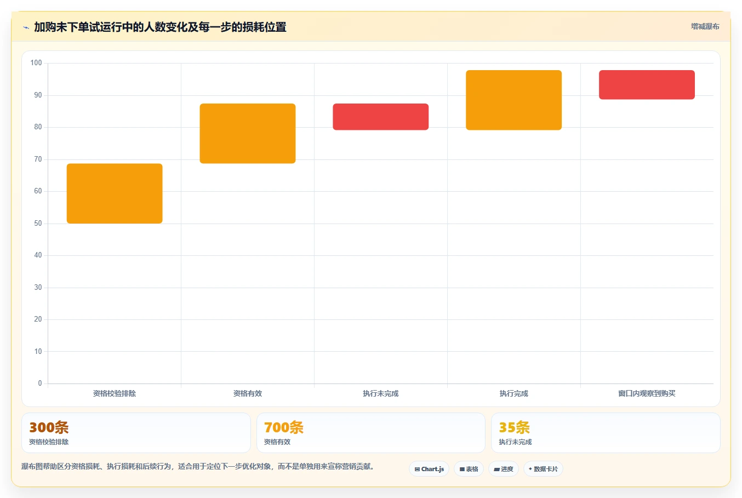Select the 表格 tag pill
Viewport: 742px width, 498px height.
coord(469,469)
